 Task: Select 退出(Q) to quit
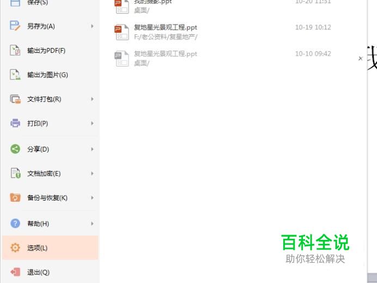click(50, 272)
